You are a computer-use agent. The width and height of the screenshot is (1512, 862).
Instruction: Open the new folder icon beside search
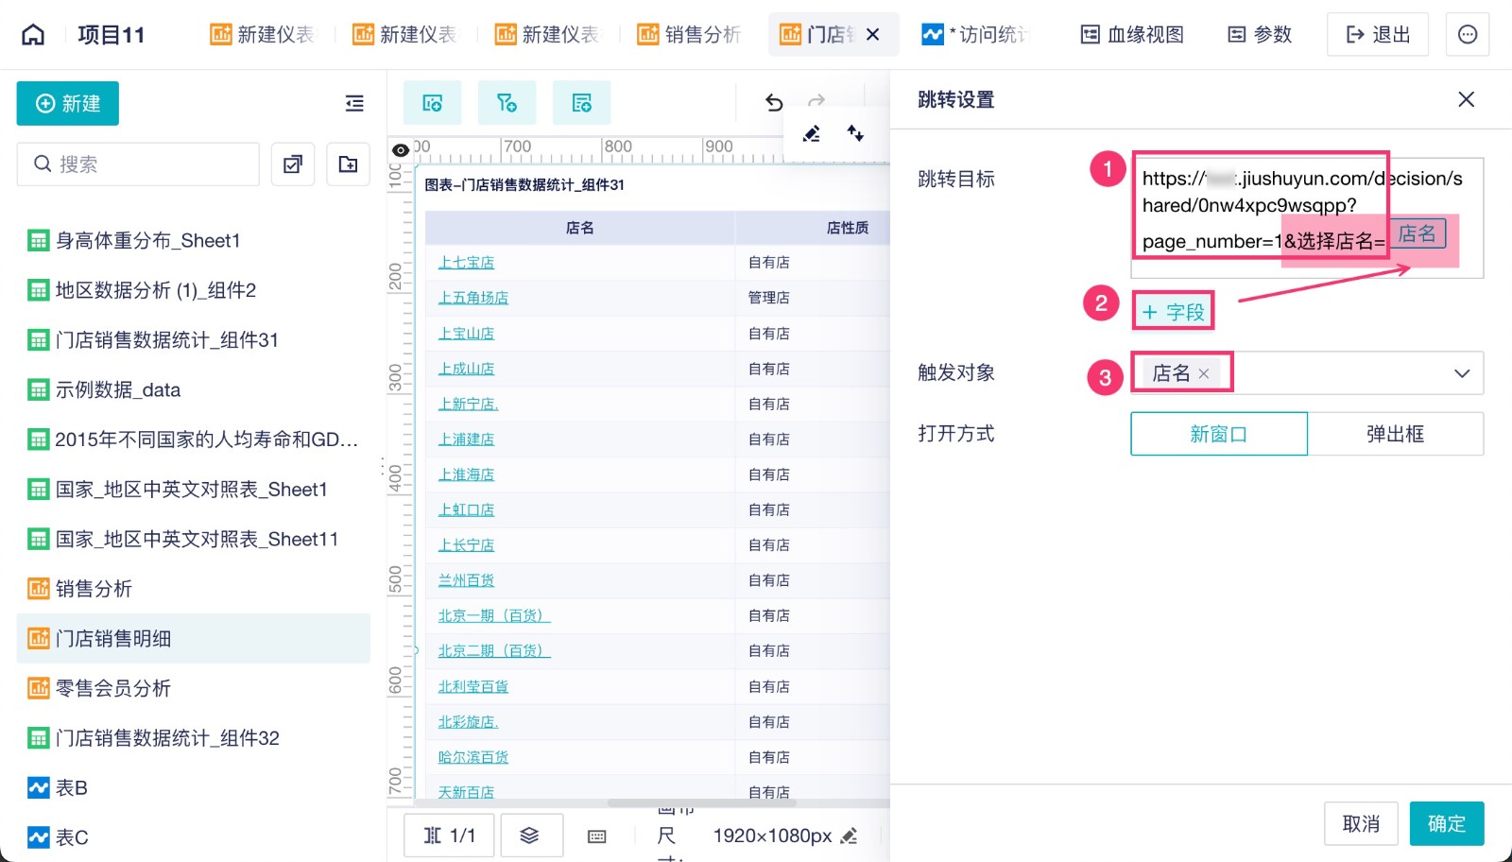click(x=348, y=164)
